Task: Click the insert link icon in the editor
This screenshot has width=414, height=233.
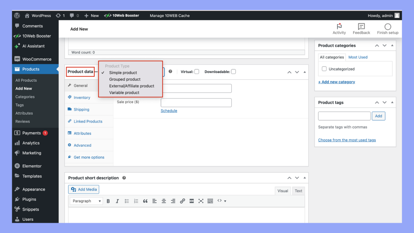Action: (182, 201)
